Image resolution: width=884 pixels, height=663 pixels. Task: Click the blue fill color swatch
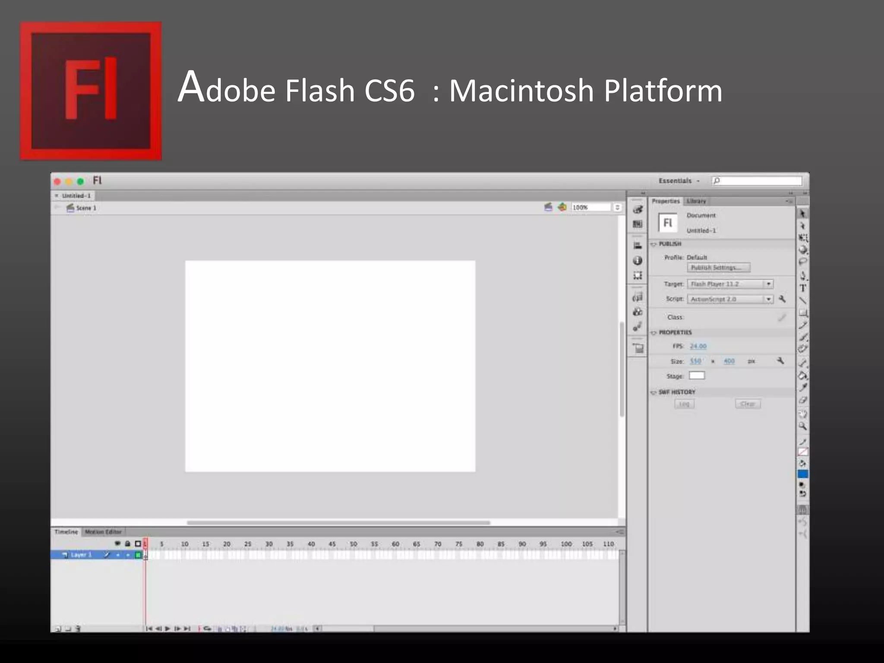[x=802, y=474]
